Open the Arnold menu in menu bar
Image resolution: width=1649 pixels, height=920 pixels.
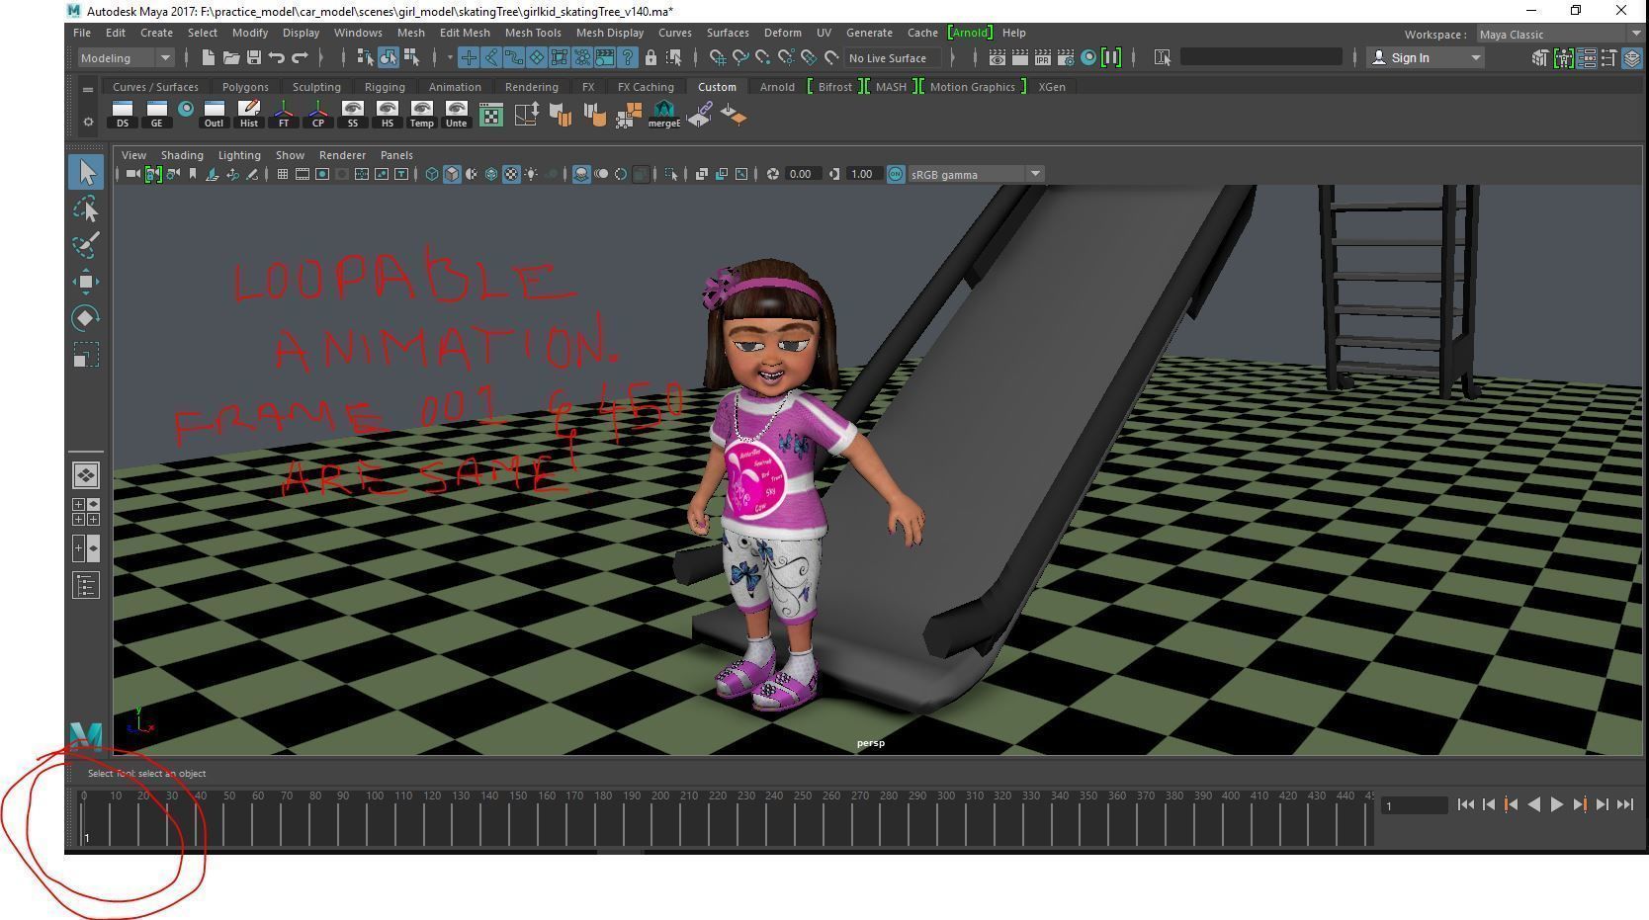coord(969,33)
